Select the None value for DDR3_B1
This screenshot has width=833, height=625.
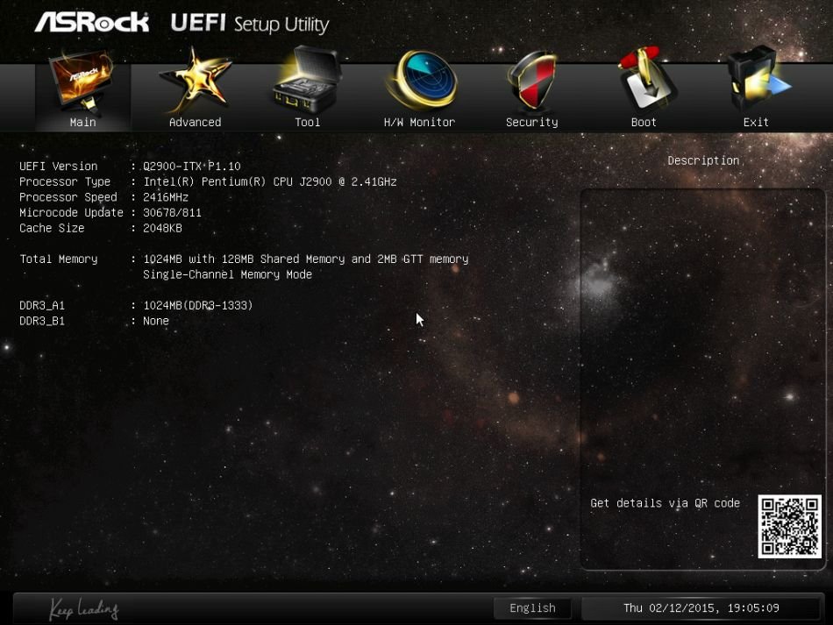click(x=156, y=321)
